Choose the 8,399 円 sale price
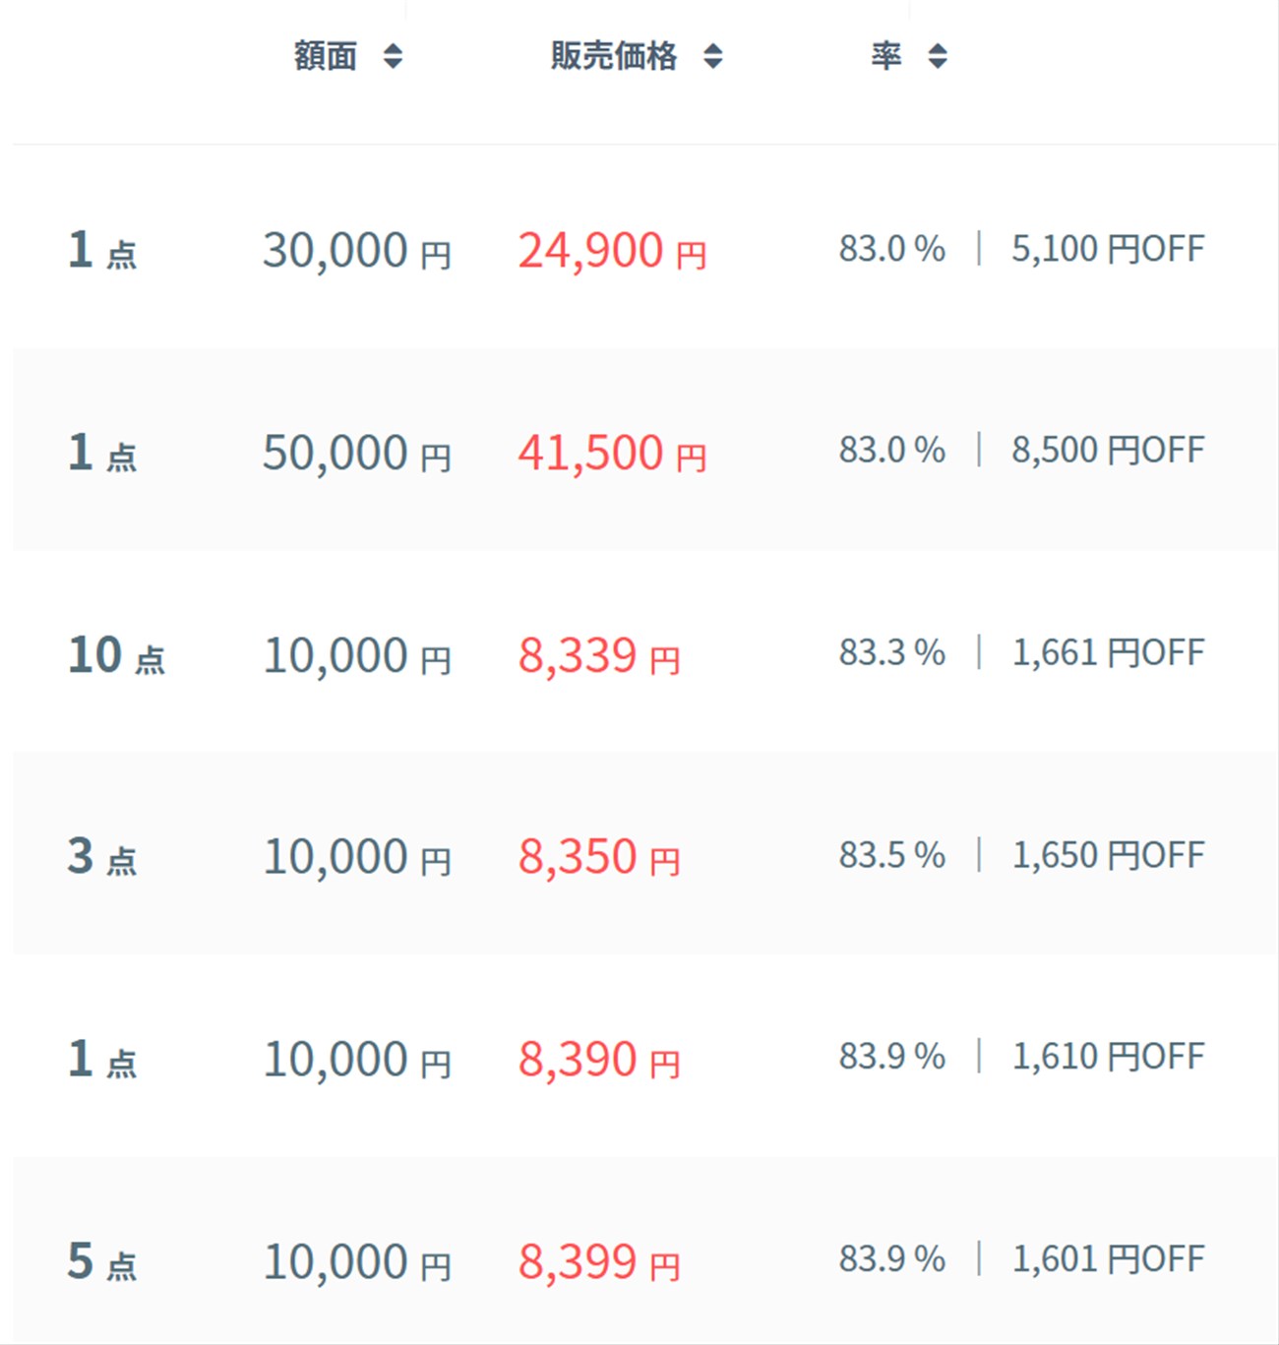Image resolution: width=1279 pixels, height=1345 pixels. coord(599,1261)
